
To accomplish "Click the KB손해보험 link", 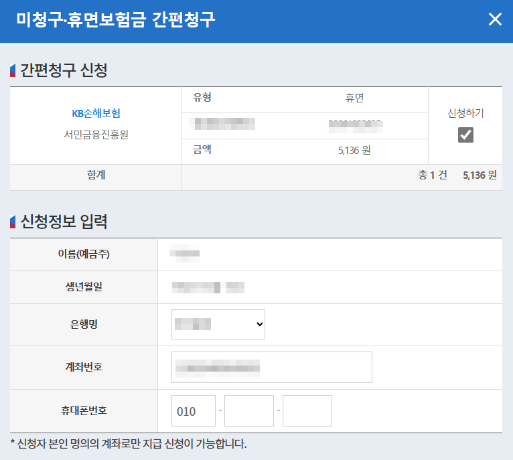I will [x=96, y=113].
